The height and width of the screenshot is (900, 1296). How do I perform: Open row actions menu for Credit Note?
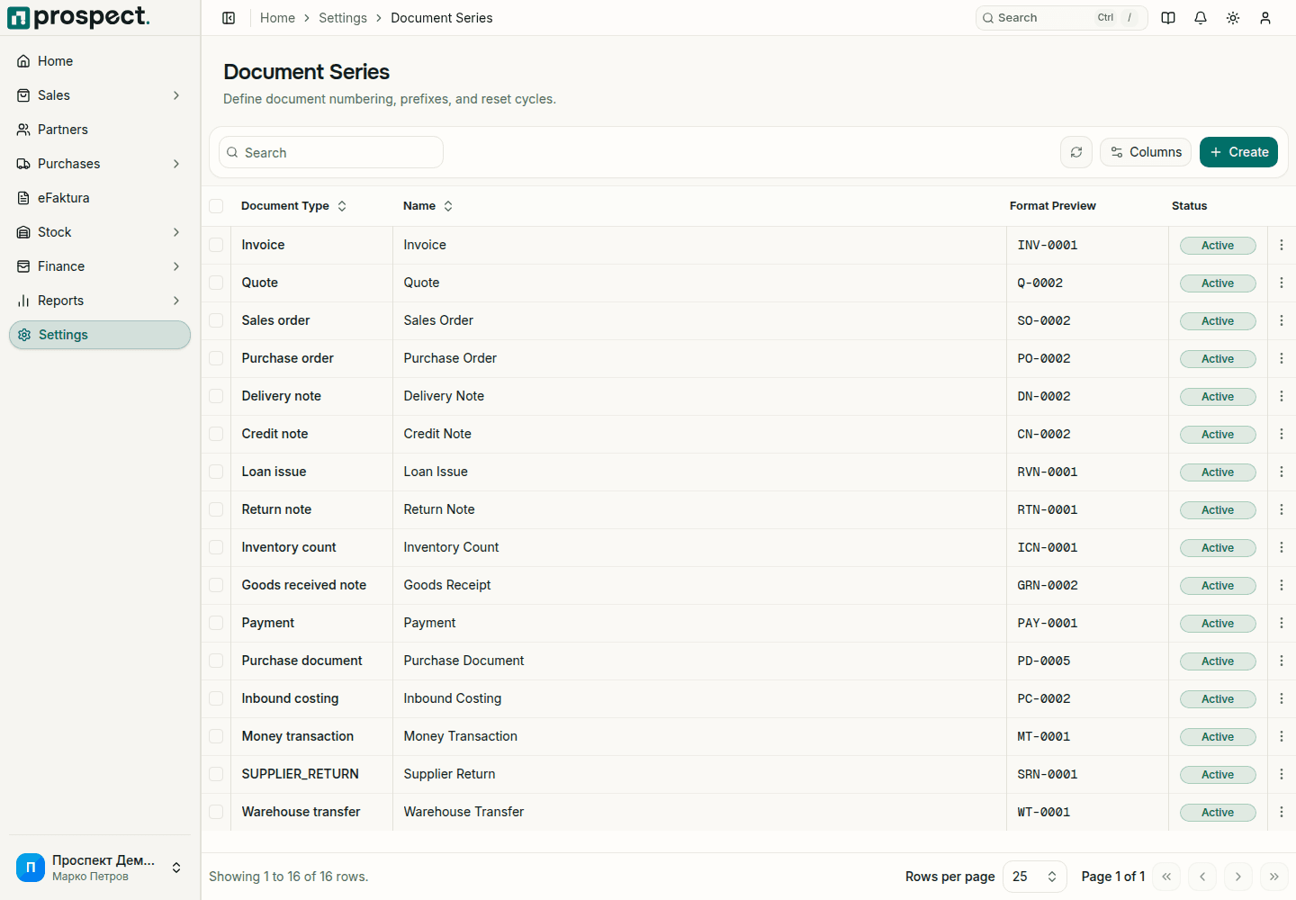click(x=1282, y=434)
